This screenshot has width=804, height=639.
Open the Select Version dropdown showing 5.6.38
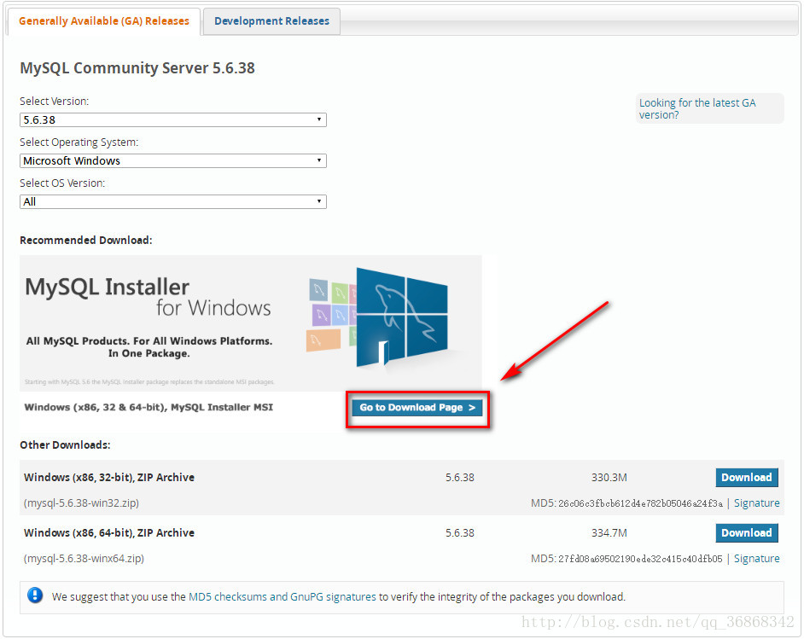click(172, 120)
